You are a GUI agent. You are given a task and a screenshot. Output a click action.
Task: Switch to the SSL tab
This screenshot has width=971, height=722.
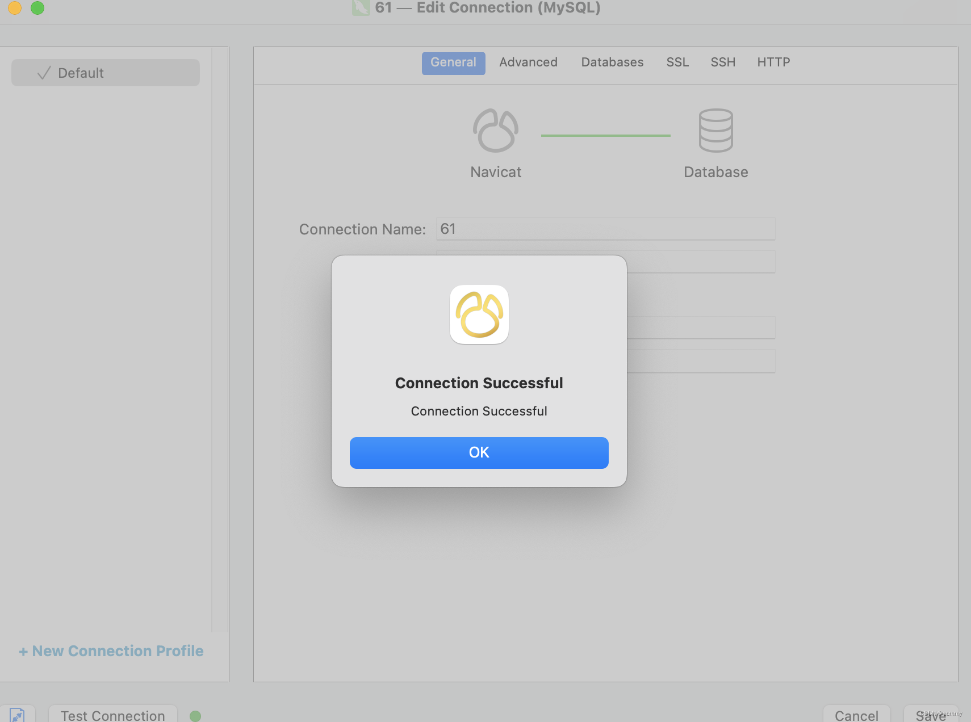click(677, 62)
